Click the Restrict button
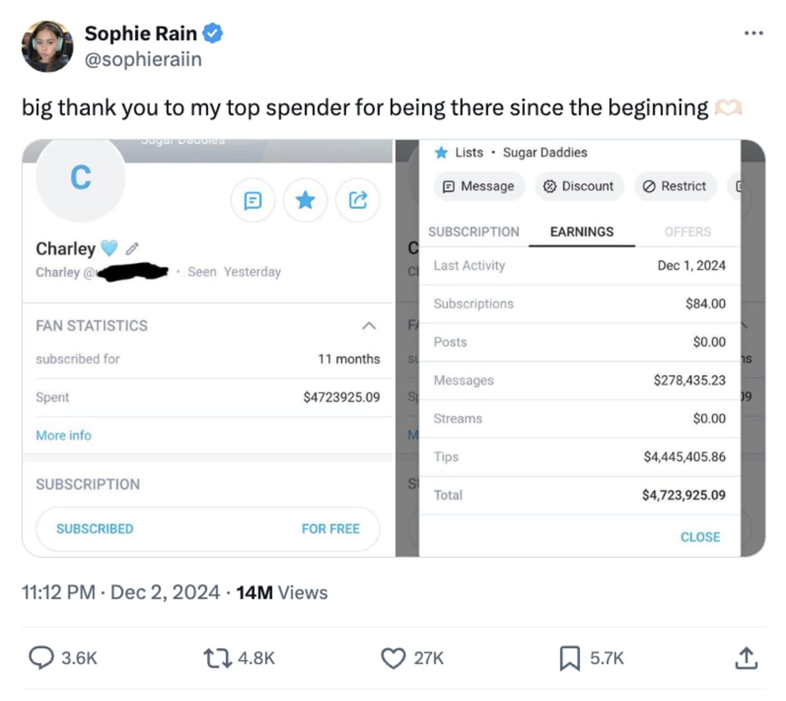The image size is (786, 701). tap(675, 186)
